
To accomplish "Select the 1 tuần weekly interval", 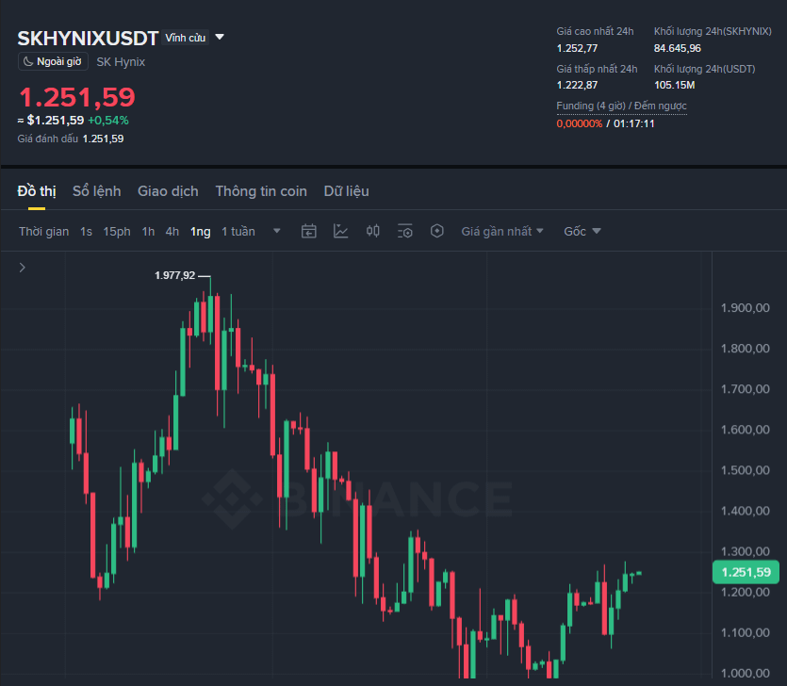I will 238,232.
